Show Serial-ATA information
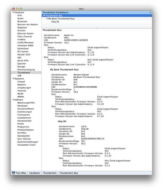163x190 pixels. click(x=23, y=61)
